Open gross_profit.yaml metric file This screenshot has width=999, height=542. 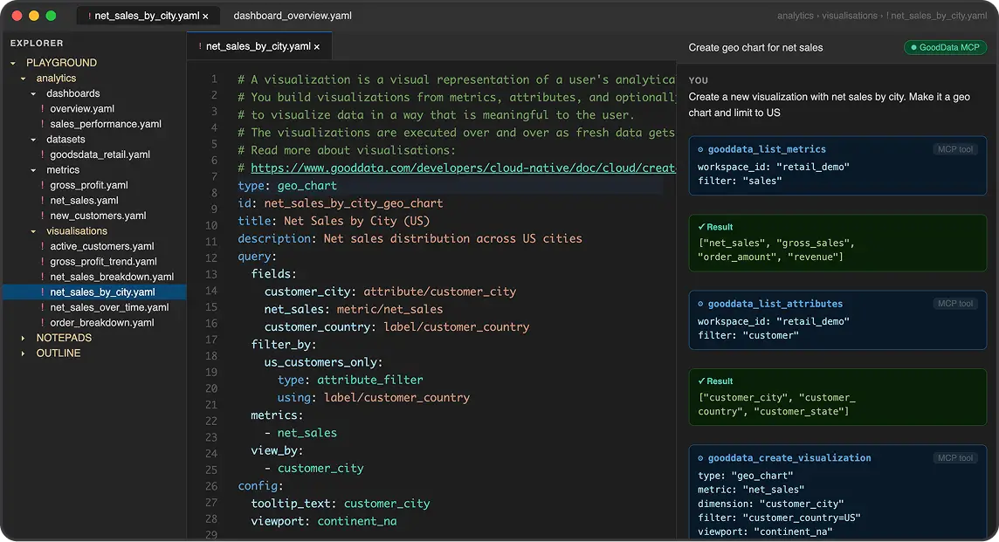click(x=89, y=185)
